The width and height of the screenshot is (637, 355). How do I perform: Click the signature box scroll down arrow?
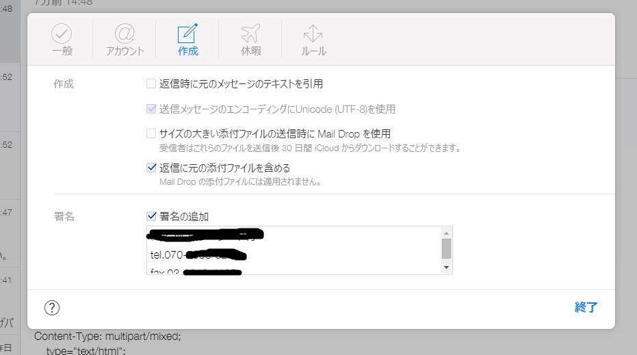tap(447, 267)
